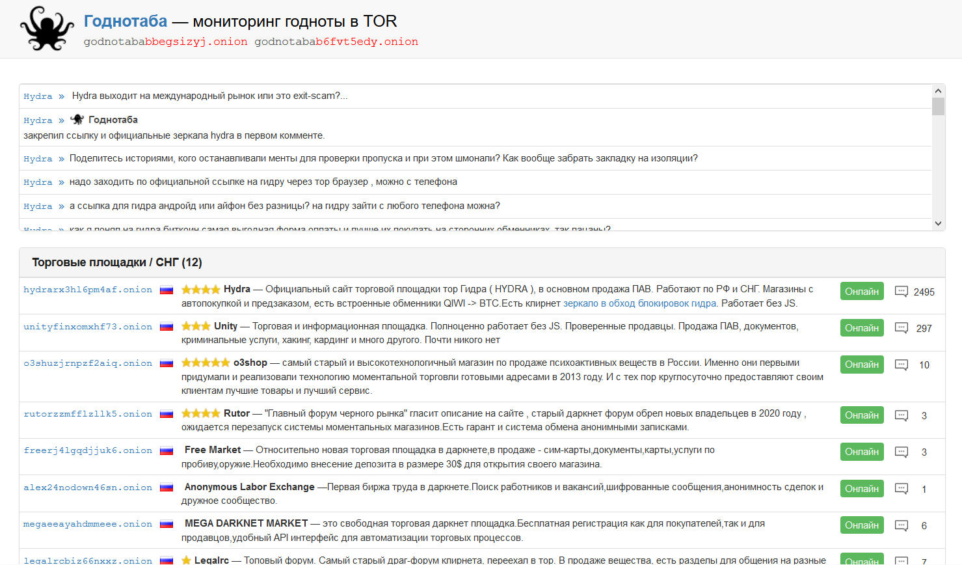The image size is (962, 565).
Task: Click the four-star rating next to Hydra
Action: (201, 289)
